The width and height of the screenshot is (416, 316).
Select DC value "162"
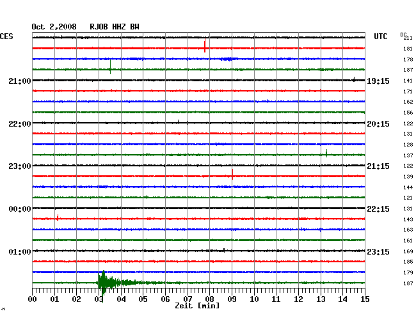[408, 102]
